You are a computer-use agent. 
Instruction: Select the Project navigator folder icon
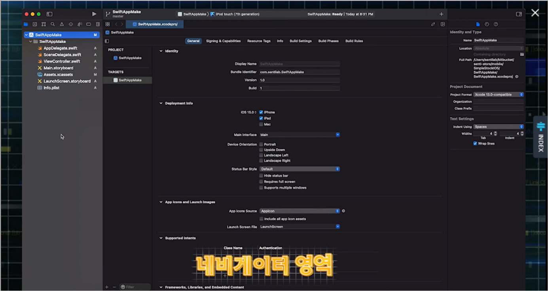coord(26,24)
